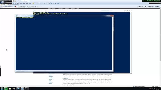Open the Windows Start button
The width and height of the screenshot is (161, 90).
click(2, 89)
